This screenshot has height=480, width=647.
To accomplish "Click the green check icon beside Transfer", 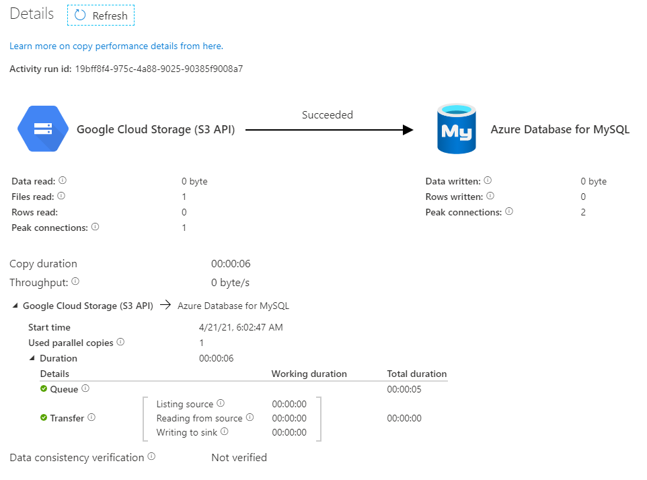I will [x=44, y=417].
